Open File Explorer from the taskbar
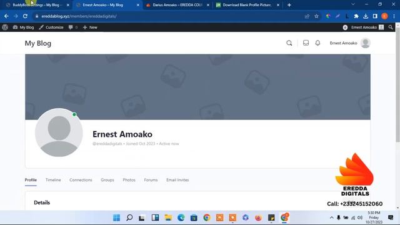 [168, 217]
